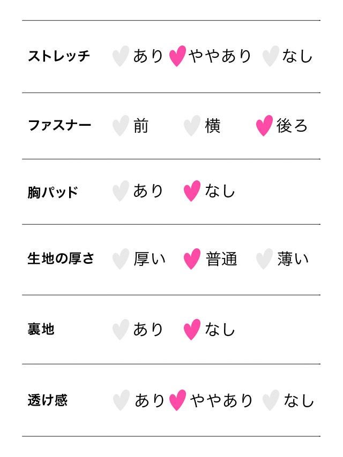Viewport: 343px width, 457px height.
Task: Click the gray heart for 裏地 あり
Action: pos(121,330)
